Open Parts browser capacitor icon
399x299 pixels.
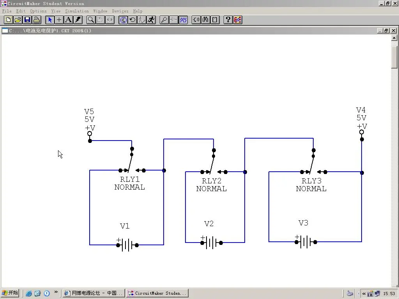tap(196, 20)
